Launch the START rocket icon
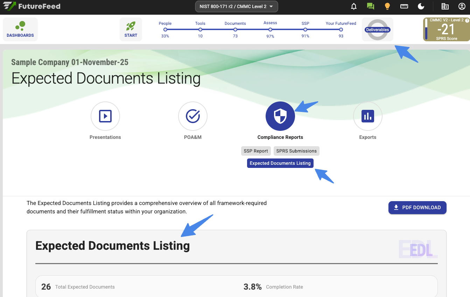This screenshot has width=470, height=297. point(131,29)
